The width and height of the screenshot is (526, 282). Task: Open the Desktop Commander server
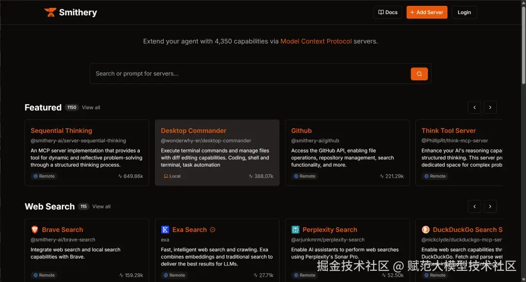click(x=193, y=131)
